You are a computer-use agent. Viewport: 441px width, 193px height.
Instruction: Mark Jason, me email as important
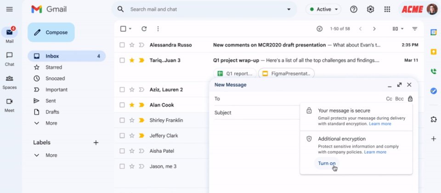141,166
